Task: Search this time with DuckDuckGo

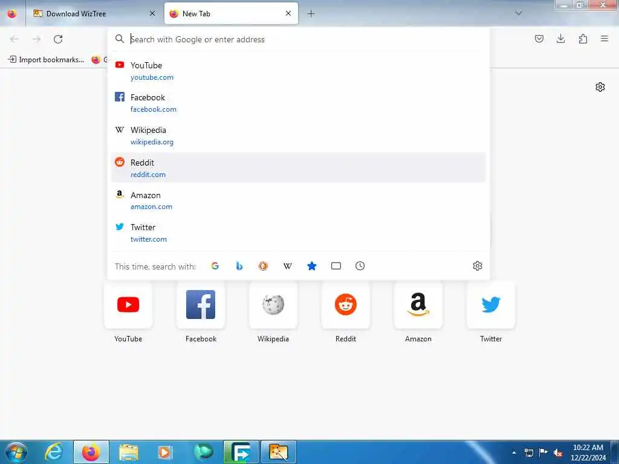Action: [264, 266]
